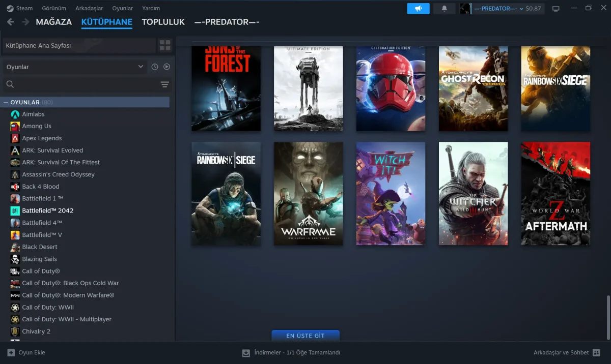Image resolution: width=611 pixels, height=364 pixels.
Task: Toggle the ready-to-play filter icon
Action: coord(168,67)
